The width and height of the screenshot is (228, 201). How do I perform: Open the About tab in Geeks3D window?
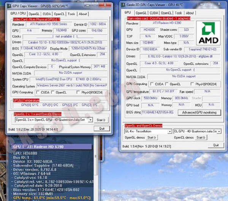tap(190, 13)
